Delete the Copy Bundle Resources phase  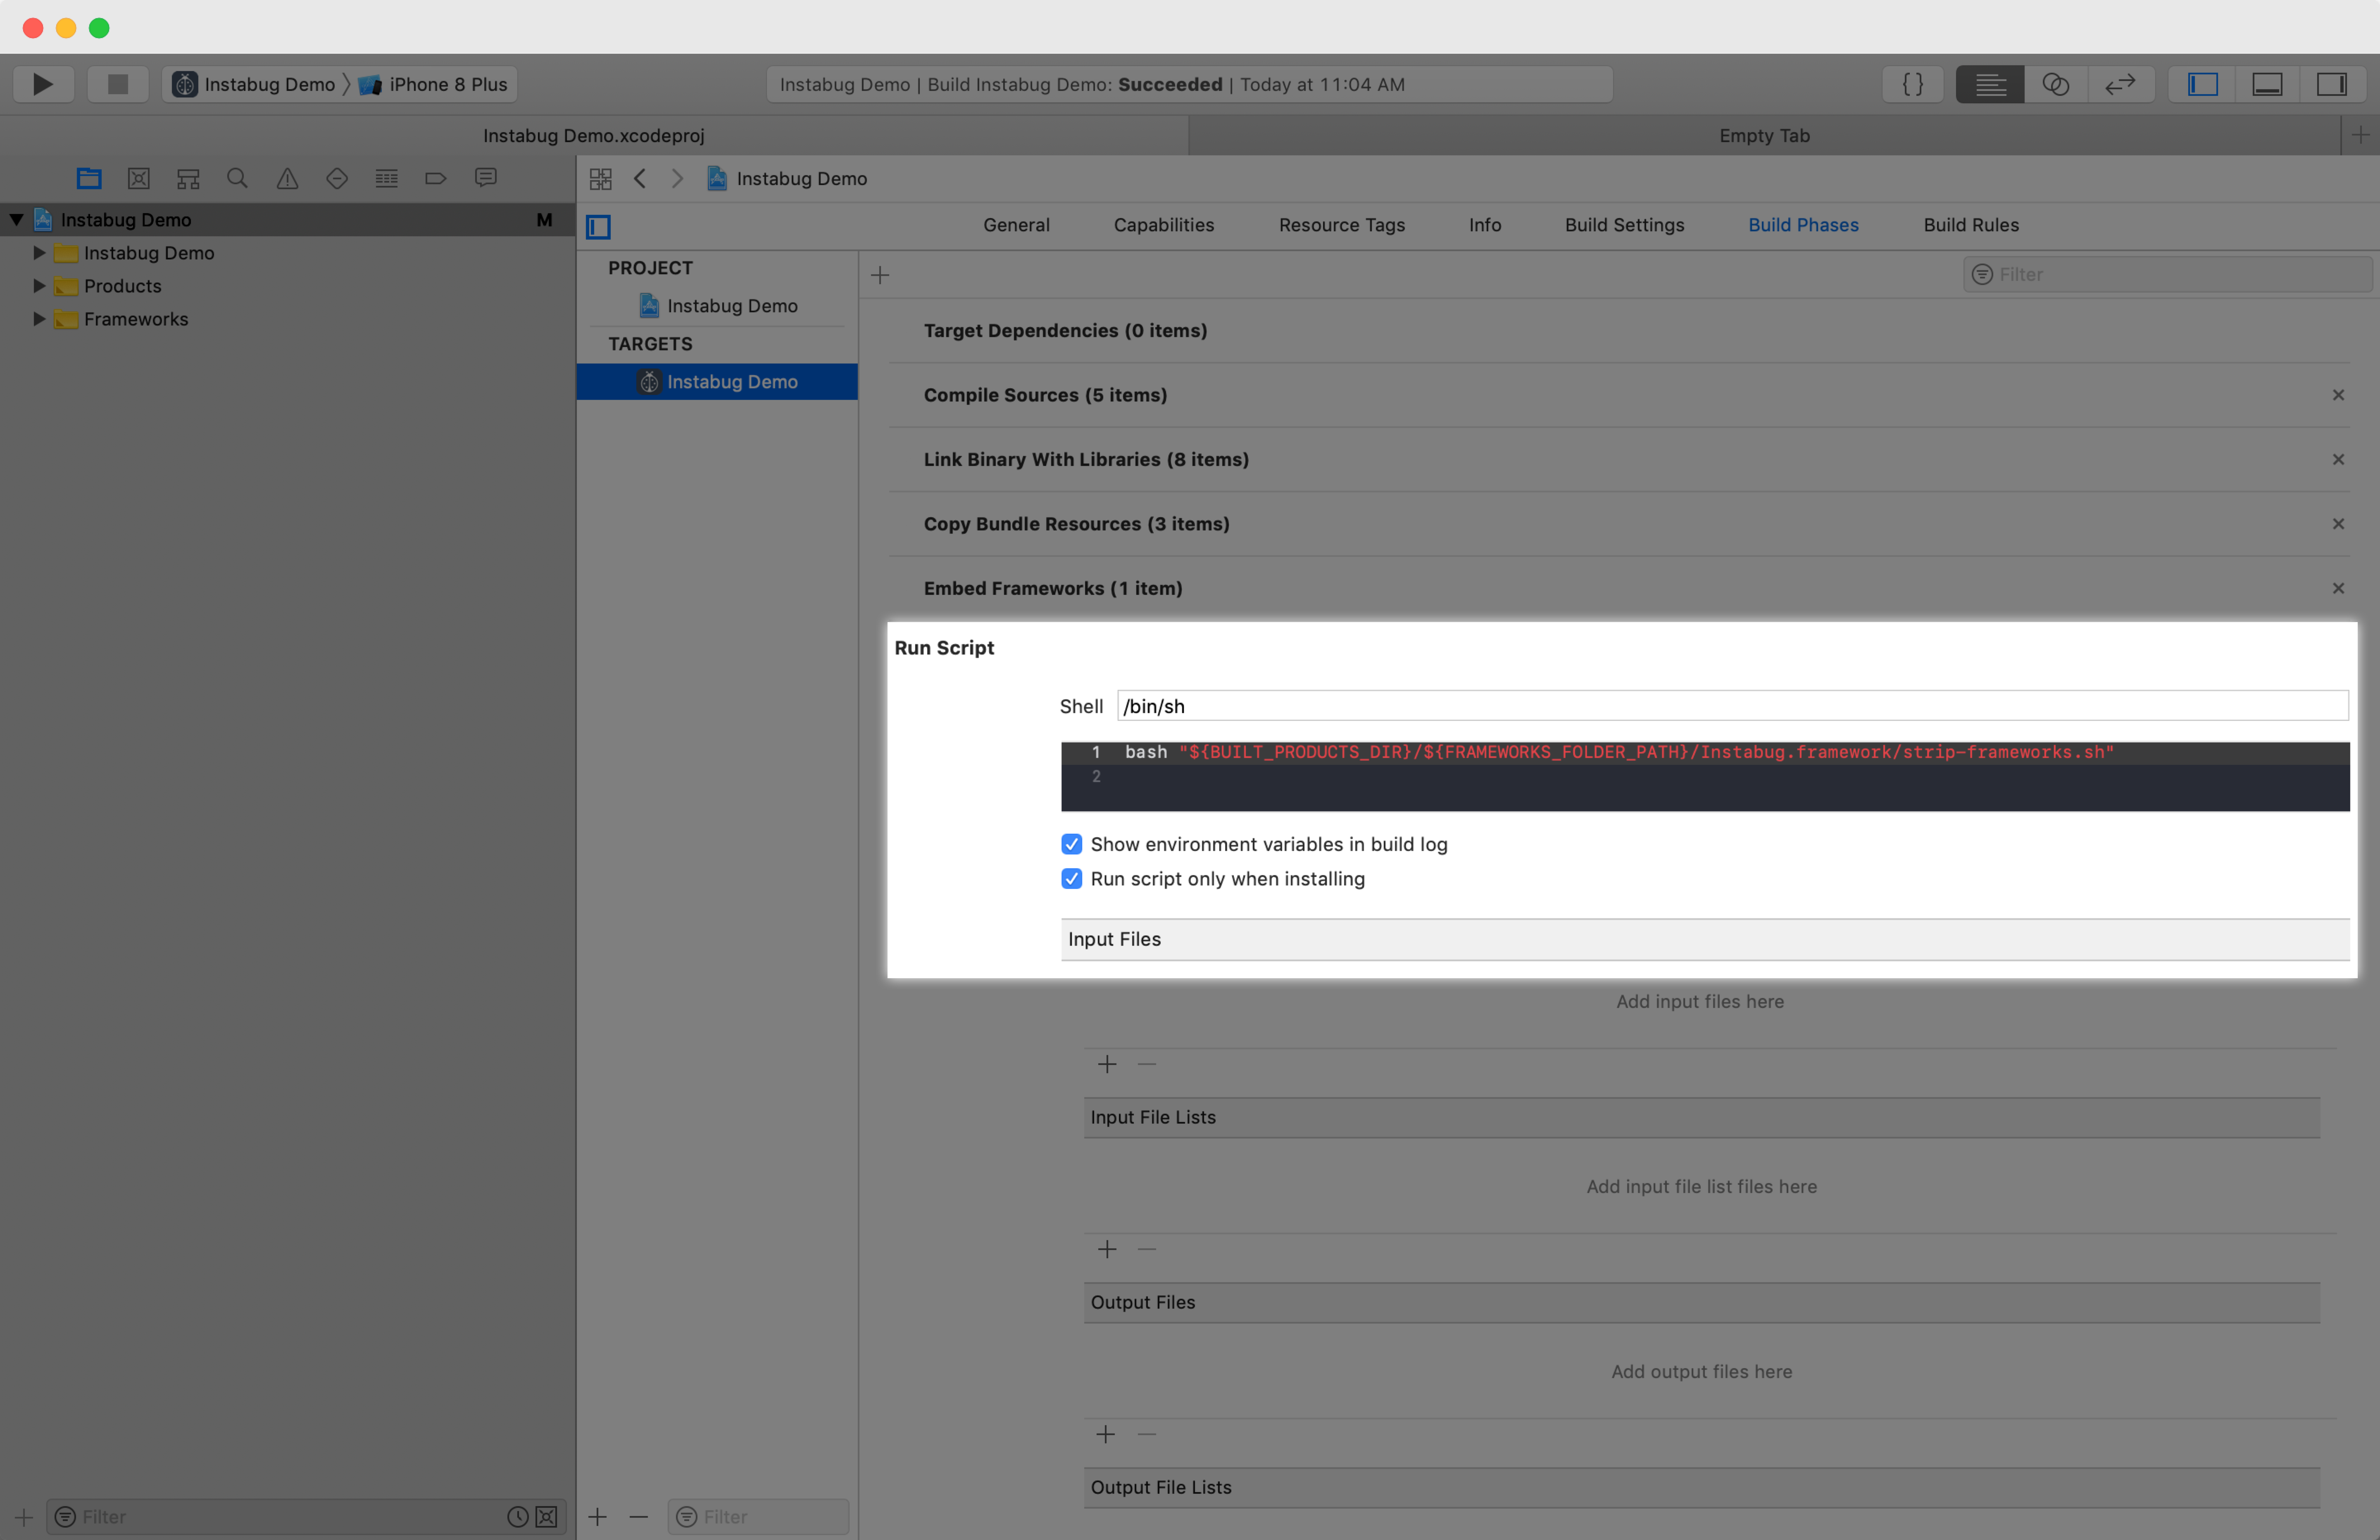pos(2338,524)
